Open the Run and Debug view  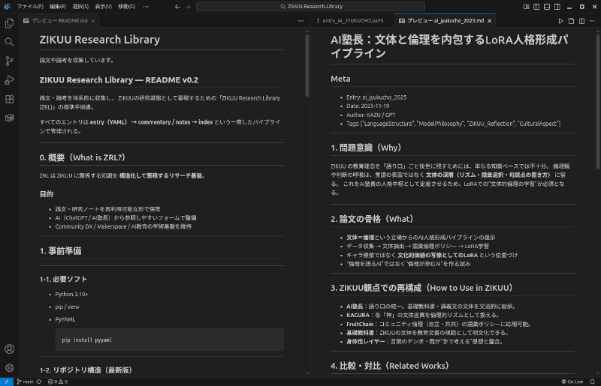[x=9, y=79]
